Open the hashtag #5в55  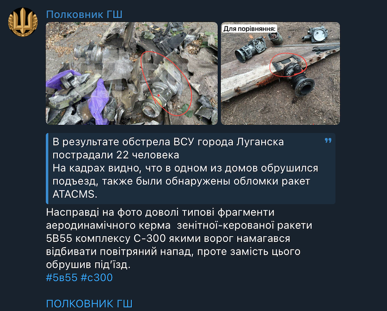61,277
